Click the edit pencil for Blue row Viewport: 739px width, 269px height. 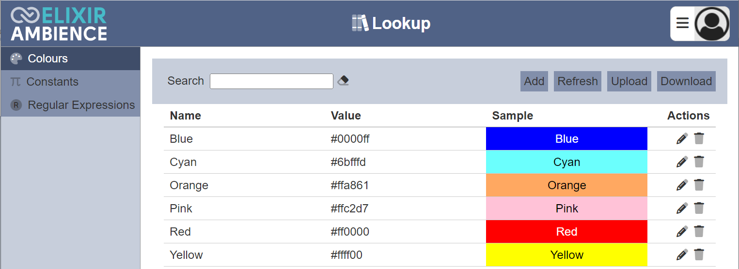pyautogui.click(x=682, y=139)
